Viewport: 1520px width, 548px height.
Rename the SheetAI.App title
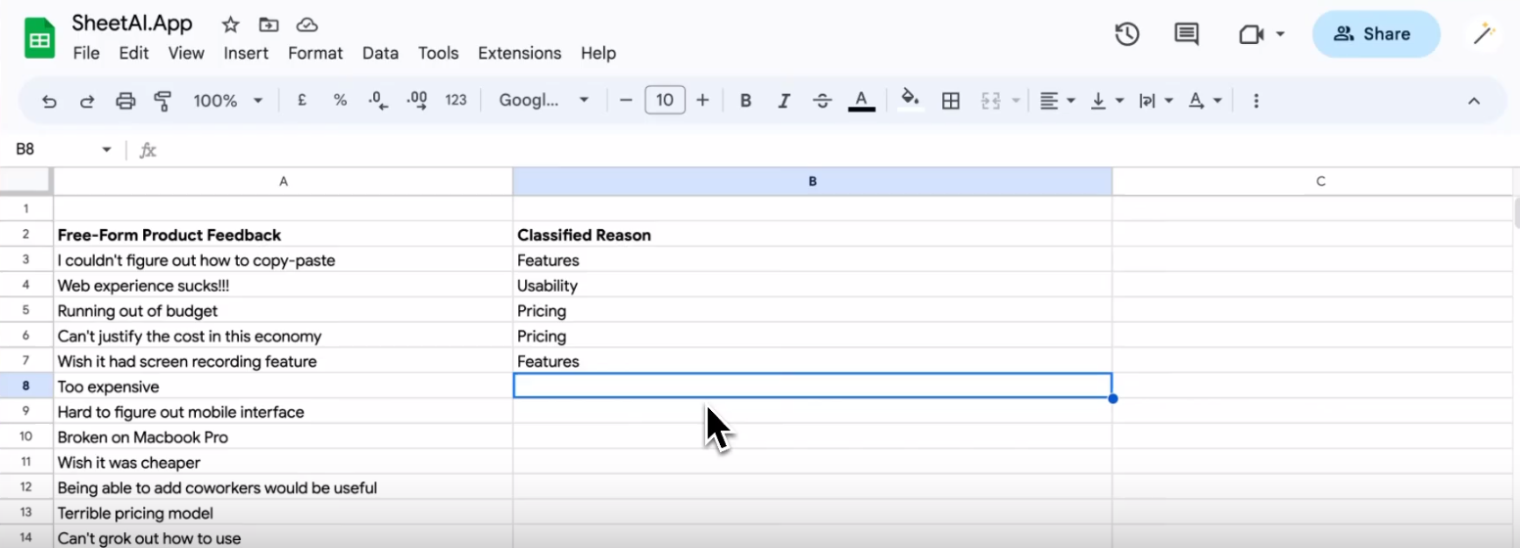point(132,23)
